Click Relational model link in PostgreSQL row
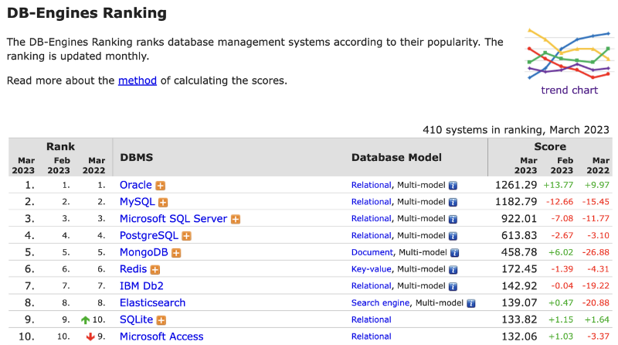Image resolution: width=618 pixels, height=345 pixels. (x=372, y=236)
